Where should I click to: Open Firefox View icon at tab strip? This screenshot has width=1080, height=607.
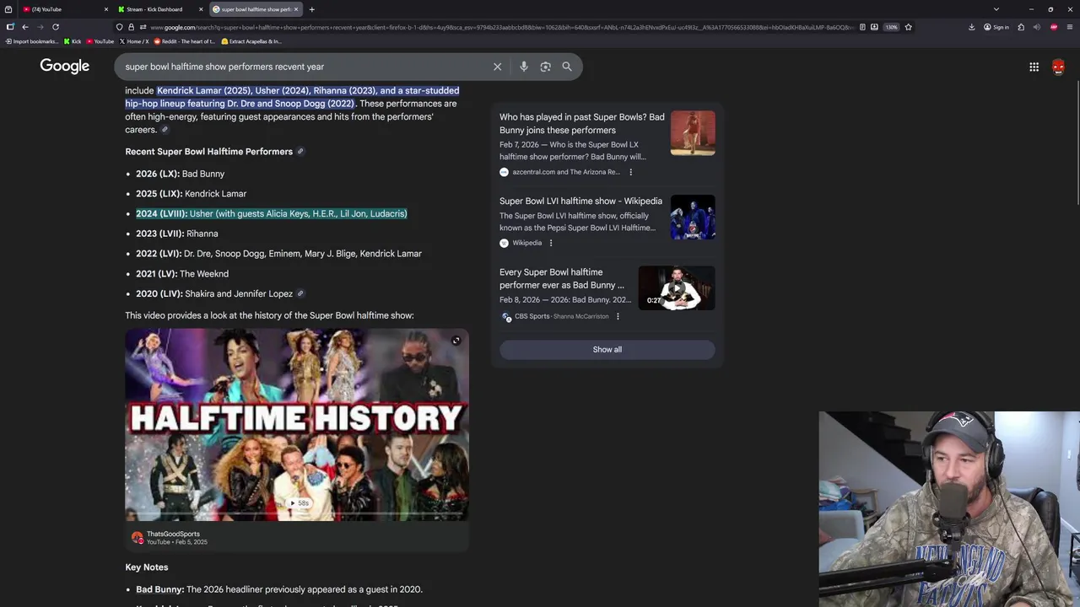click(x=8, y=9)
